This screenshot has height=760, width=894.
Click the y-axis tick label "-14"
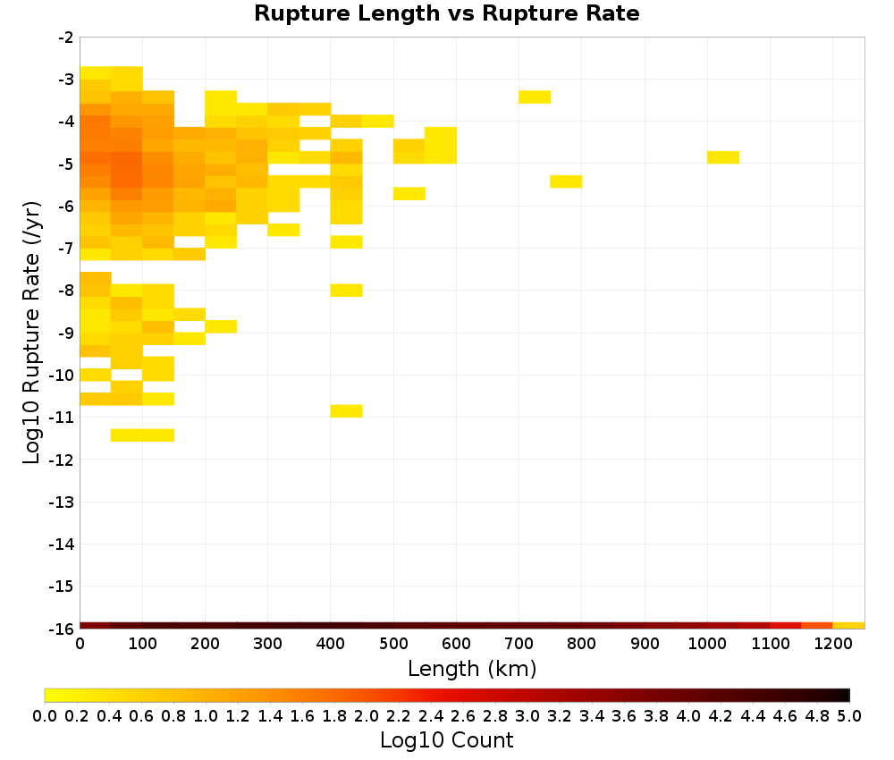63,544
